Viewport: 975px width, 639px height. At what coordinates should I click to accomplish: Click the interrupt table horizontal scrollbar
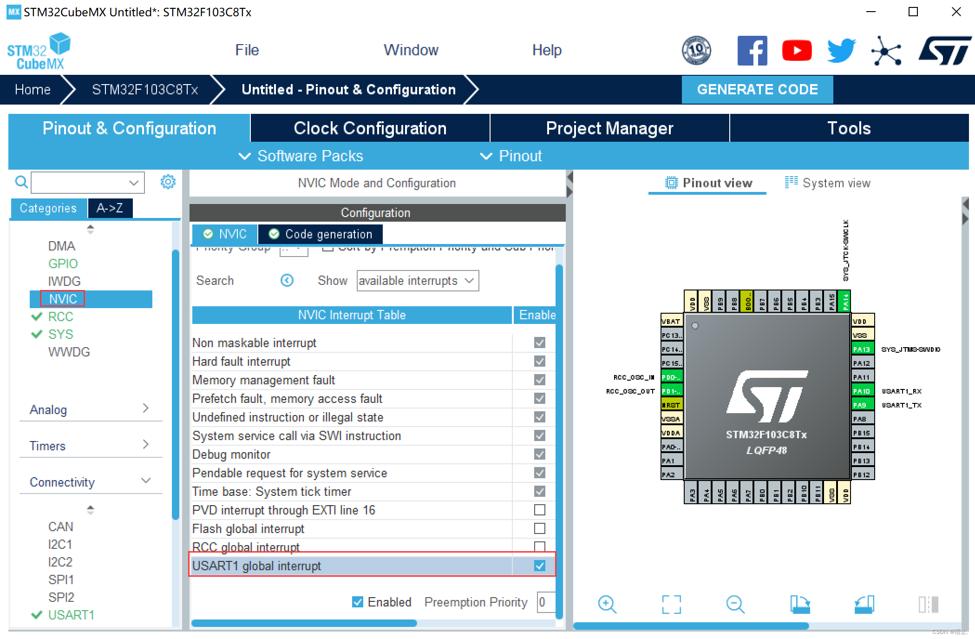coord(304,623)
